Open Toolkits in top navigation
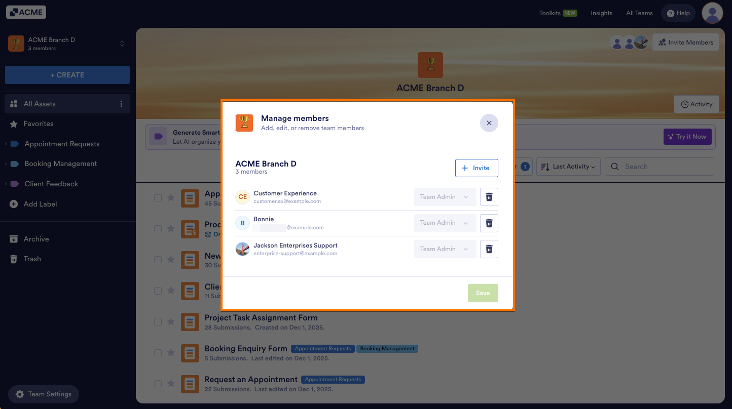The width and height of the screenshot is (732, 409). pyautogui.click(x=558, y=13)
